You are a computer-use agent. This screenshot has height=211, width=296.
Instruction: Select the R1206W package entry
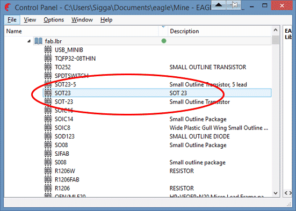65,171
